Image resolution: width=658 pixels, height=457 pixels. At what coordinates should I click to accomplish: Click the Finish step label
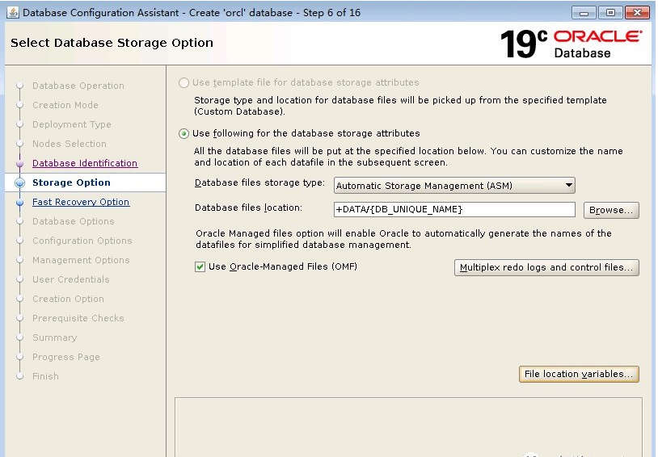45,376
